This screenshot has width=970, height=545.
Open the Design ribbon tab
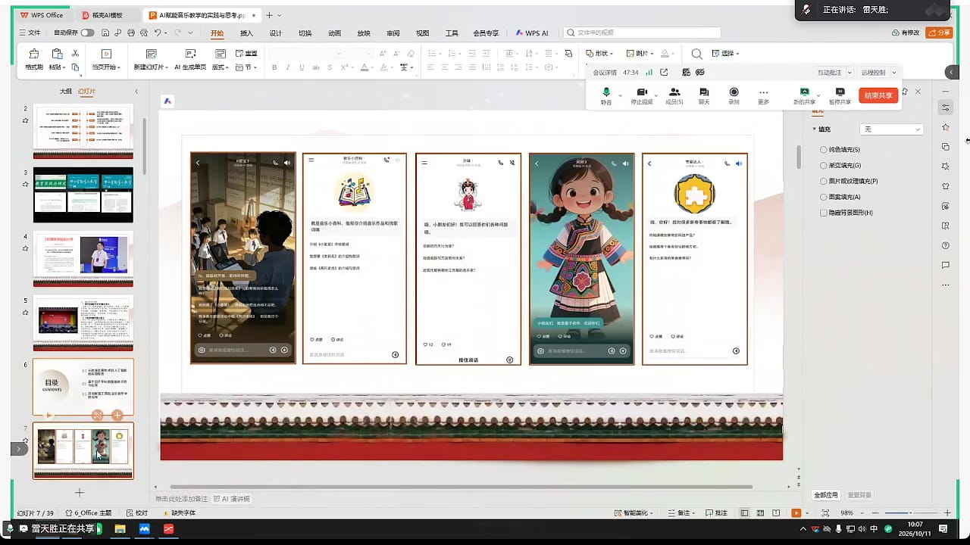click(276, 33)
